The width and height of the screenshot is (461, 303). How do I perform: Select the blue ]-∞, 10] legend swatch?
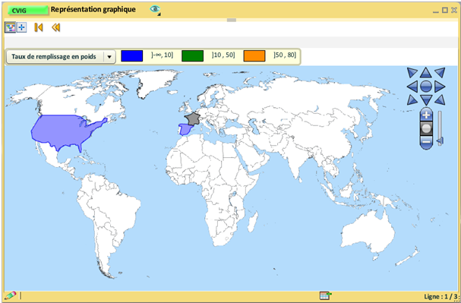[132, 56]
